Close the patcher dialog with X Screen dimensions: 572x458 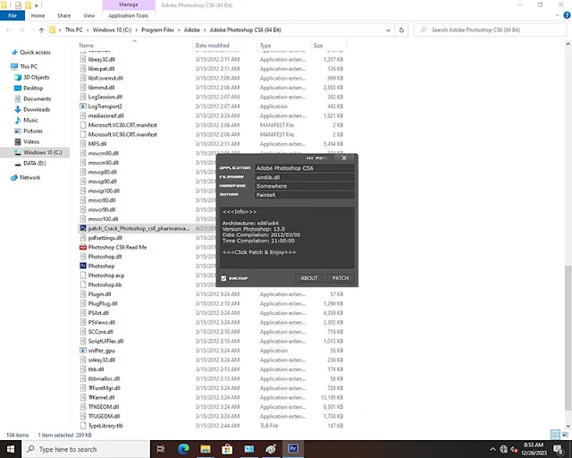344,157
